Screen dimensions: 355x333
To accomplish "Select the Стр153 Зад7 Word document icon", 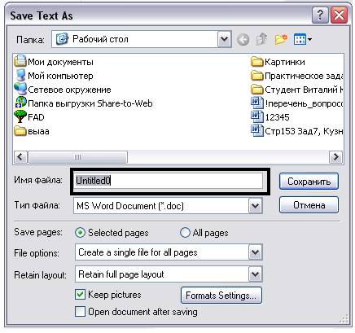I will (x=256, y=131).
